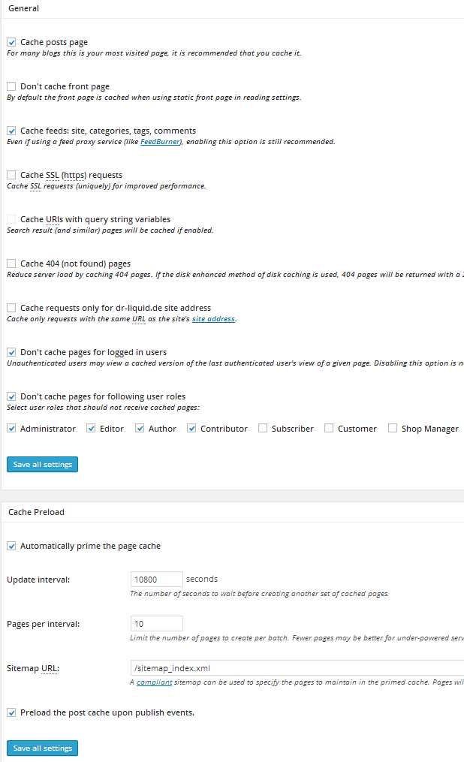Screen dimensions: 464x762
Task: Toggle Don't cache pages for logged in users
Action: pyautogui.click(x=11, y=352)
